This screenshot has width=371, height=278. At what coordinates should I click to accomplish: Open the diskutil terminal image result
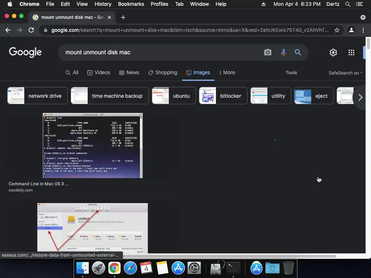[93, 146]
